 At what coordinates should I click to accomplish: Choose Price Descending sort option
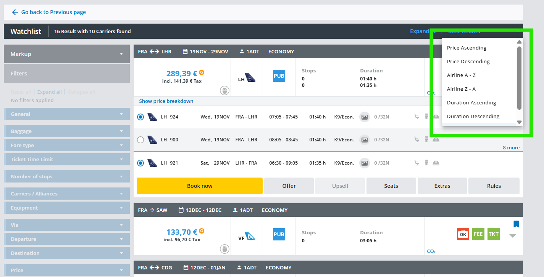(x=468, y=62)
